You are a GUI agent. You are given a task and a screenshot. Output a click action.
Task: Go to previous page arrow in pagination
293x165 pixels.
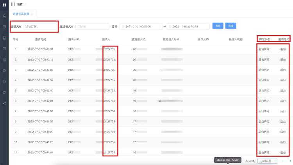pos(282,161)
